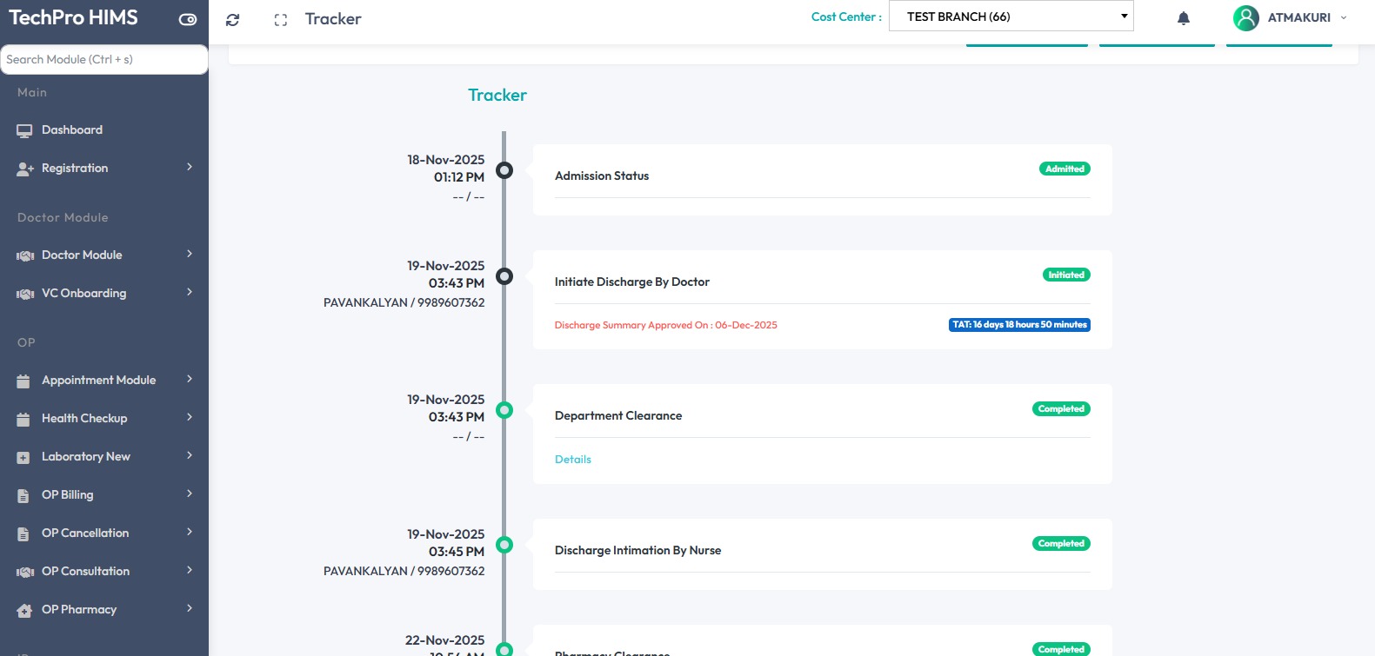The image size is (1375, 656).
Task: Click the ATMAKURI user avatar icon
Action: (x=1245, y=18)
